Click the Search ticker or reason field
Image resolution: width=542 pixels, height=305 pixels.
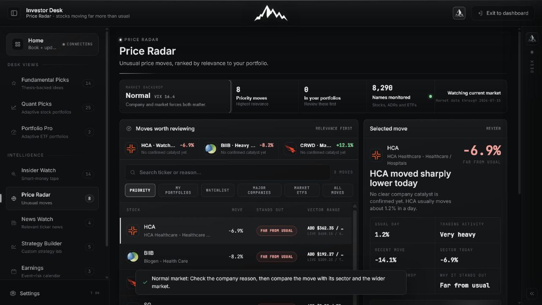coord(228,172)
